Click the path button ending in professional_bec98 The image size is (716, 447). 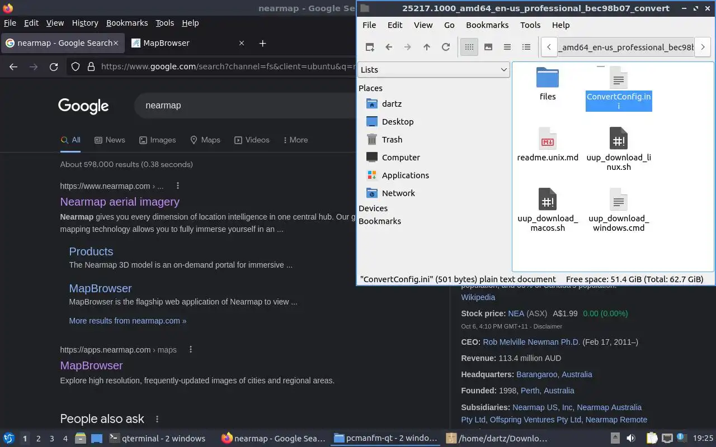coord(626,47)
